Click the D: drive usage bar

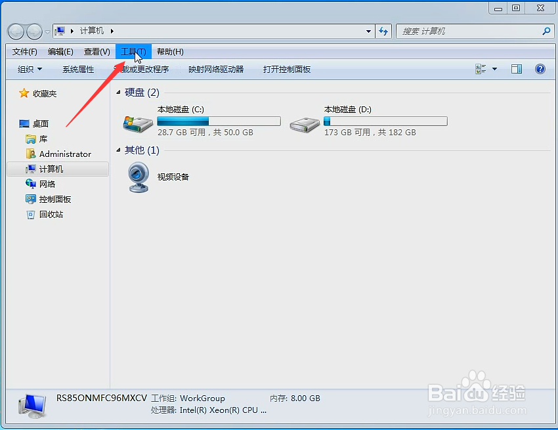tap(385, 121)
